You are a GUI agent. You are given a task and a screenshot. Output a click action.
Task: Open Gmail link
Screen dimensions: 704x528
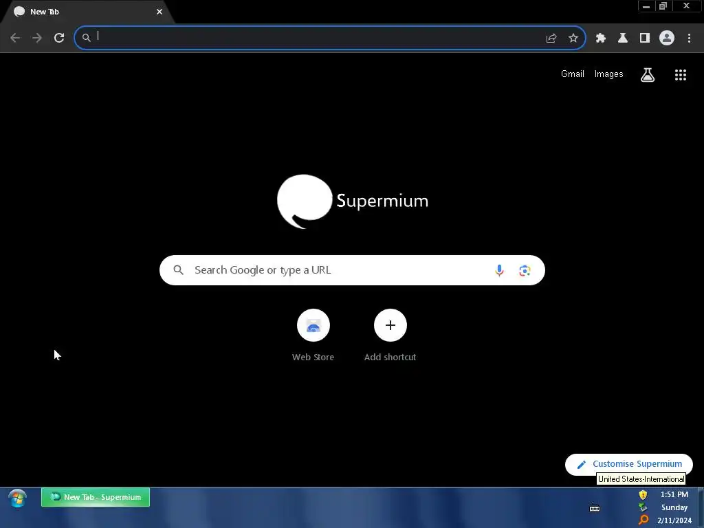(573, 74)
